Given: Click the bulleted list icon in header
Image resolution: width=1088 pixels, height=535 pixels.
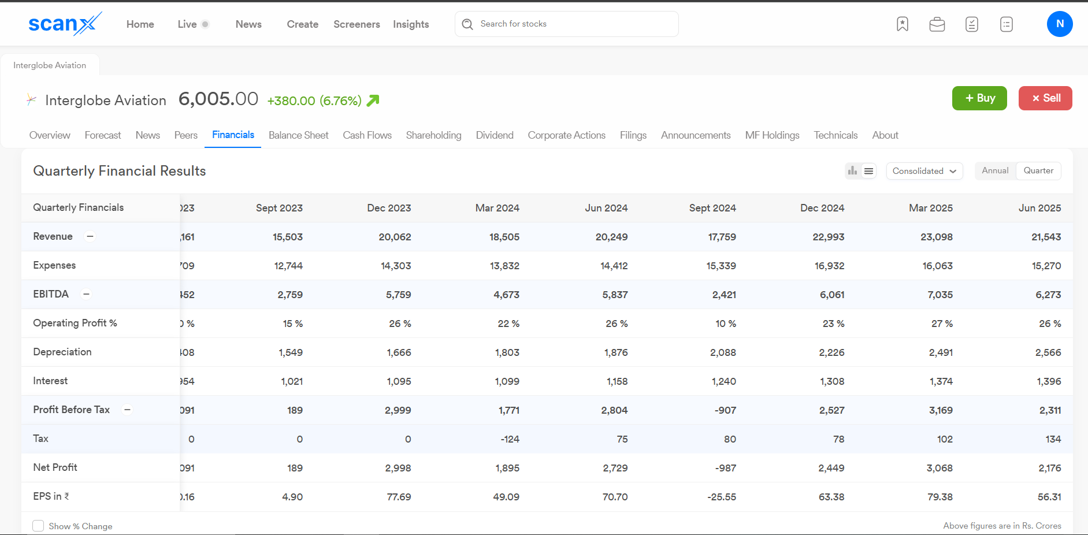Looking at the screenshot, I should (x=1006, y=24).
